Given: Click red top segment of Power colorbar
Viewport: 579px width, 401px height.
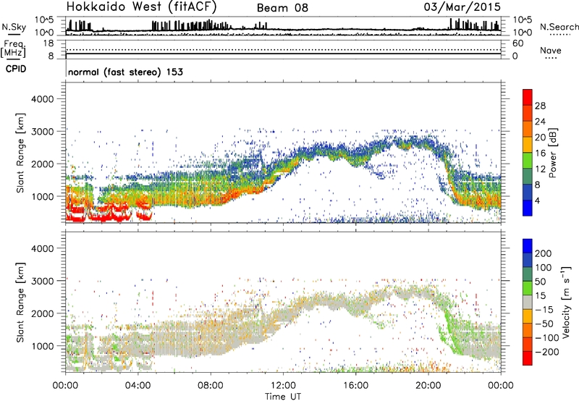Looking at the screenshot, I should click(x=528, y=98).
